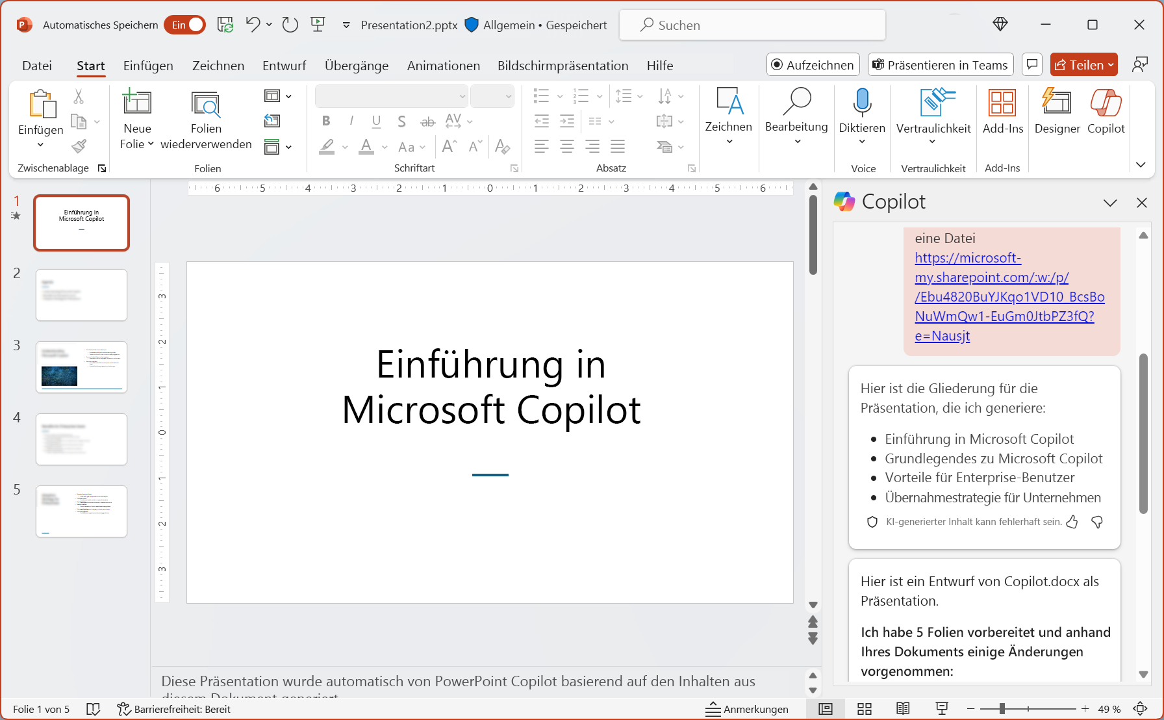This screenshot has height=720, width=1164.
Task: Start presentation from beginning icon
Action: [x=318, y=25]
